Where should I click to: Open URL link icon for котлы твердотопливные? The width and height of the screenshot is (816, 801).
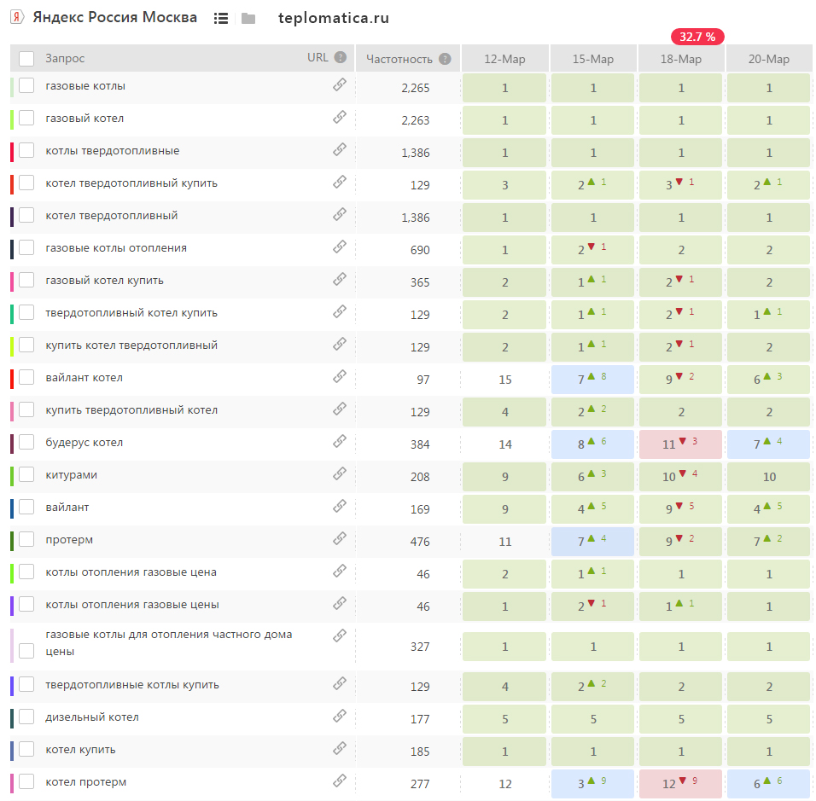tap(340, 149)
